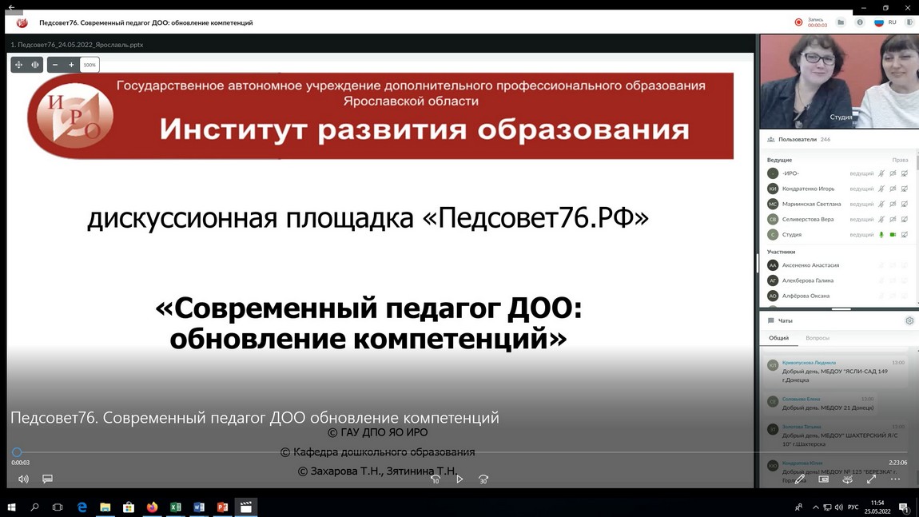
Task: Toggle camera for -ИРО- presenter
Action: (x=893, y=173)
